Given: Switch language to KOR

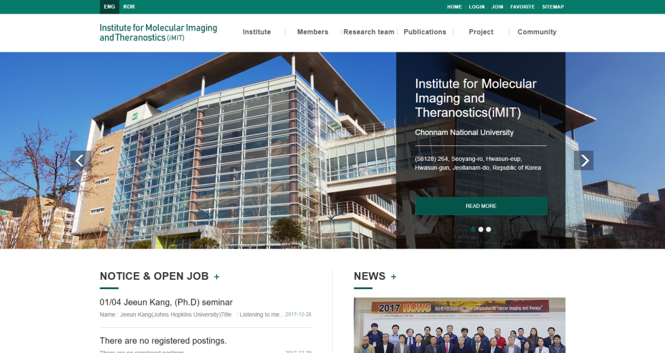Looking at the screenshot, I should click(x=129, y=7).
